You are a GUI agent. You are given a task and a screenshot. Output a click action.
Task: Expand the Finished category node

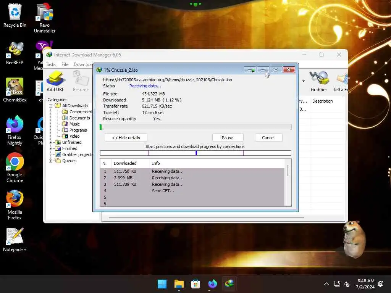pyautogui.click(x=51, y=148)
